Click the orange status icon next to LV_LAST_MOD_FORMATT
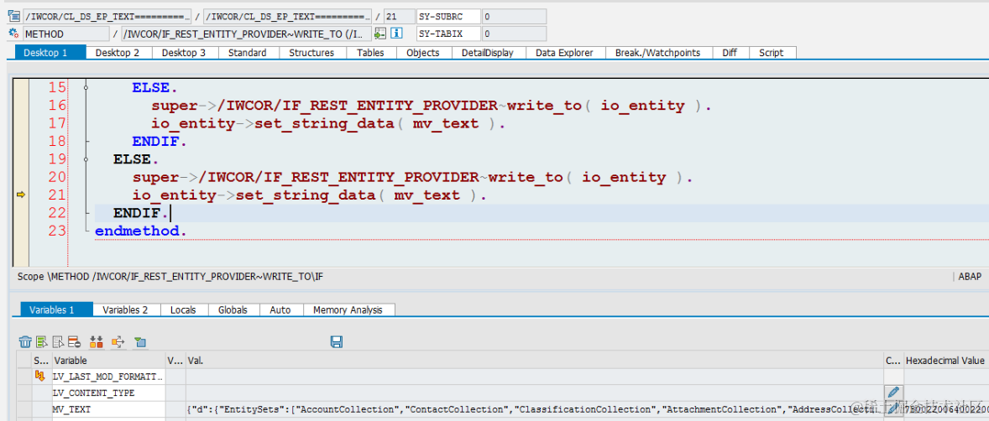 40,377
